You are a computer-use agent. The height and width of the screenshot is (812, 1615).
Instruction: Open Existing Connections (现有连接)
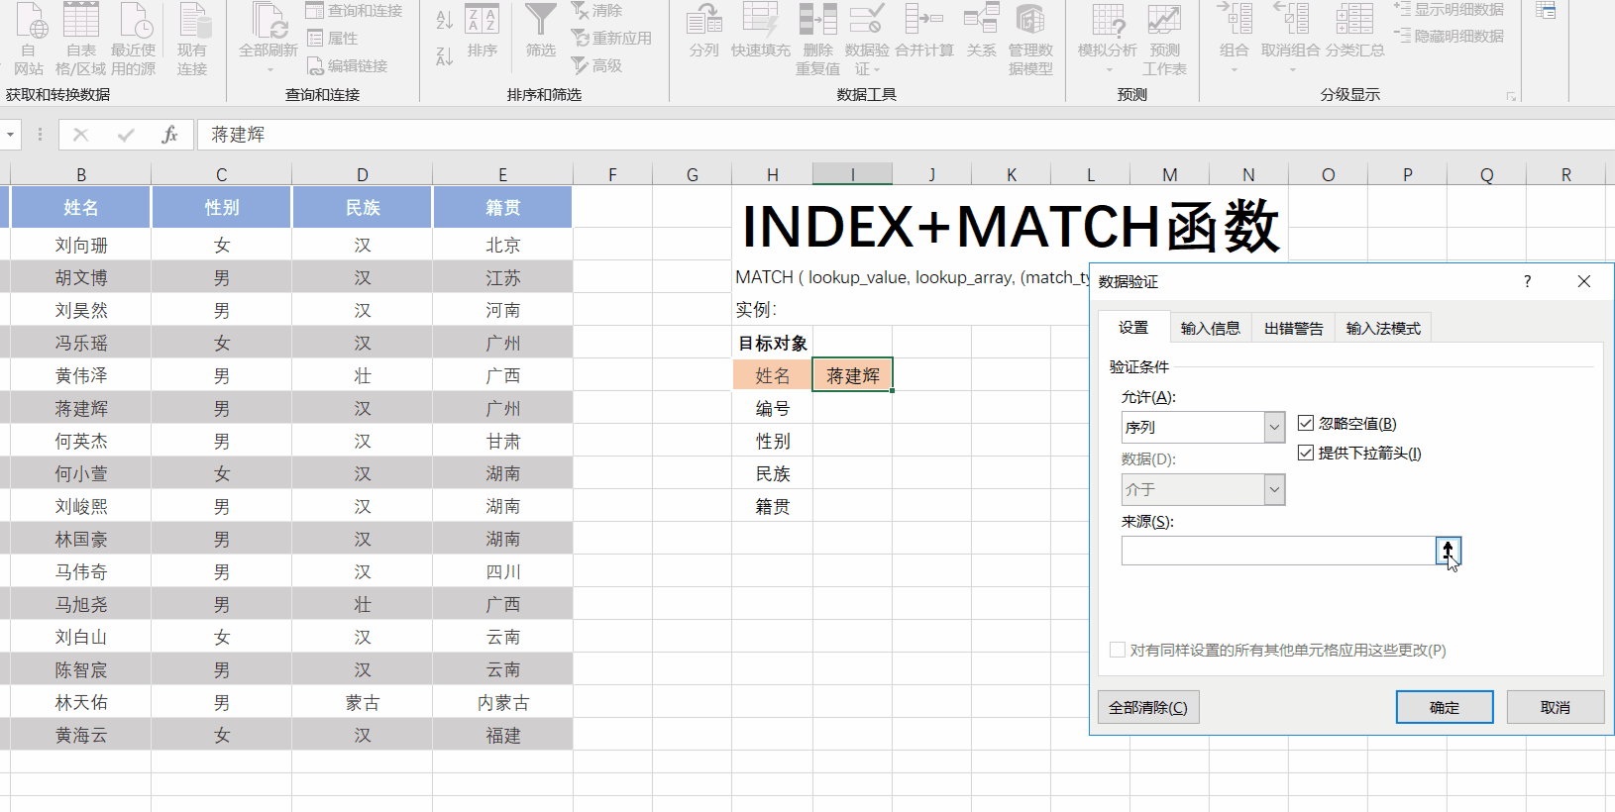(192, 40)
